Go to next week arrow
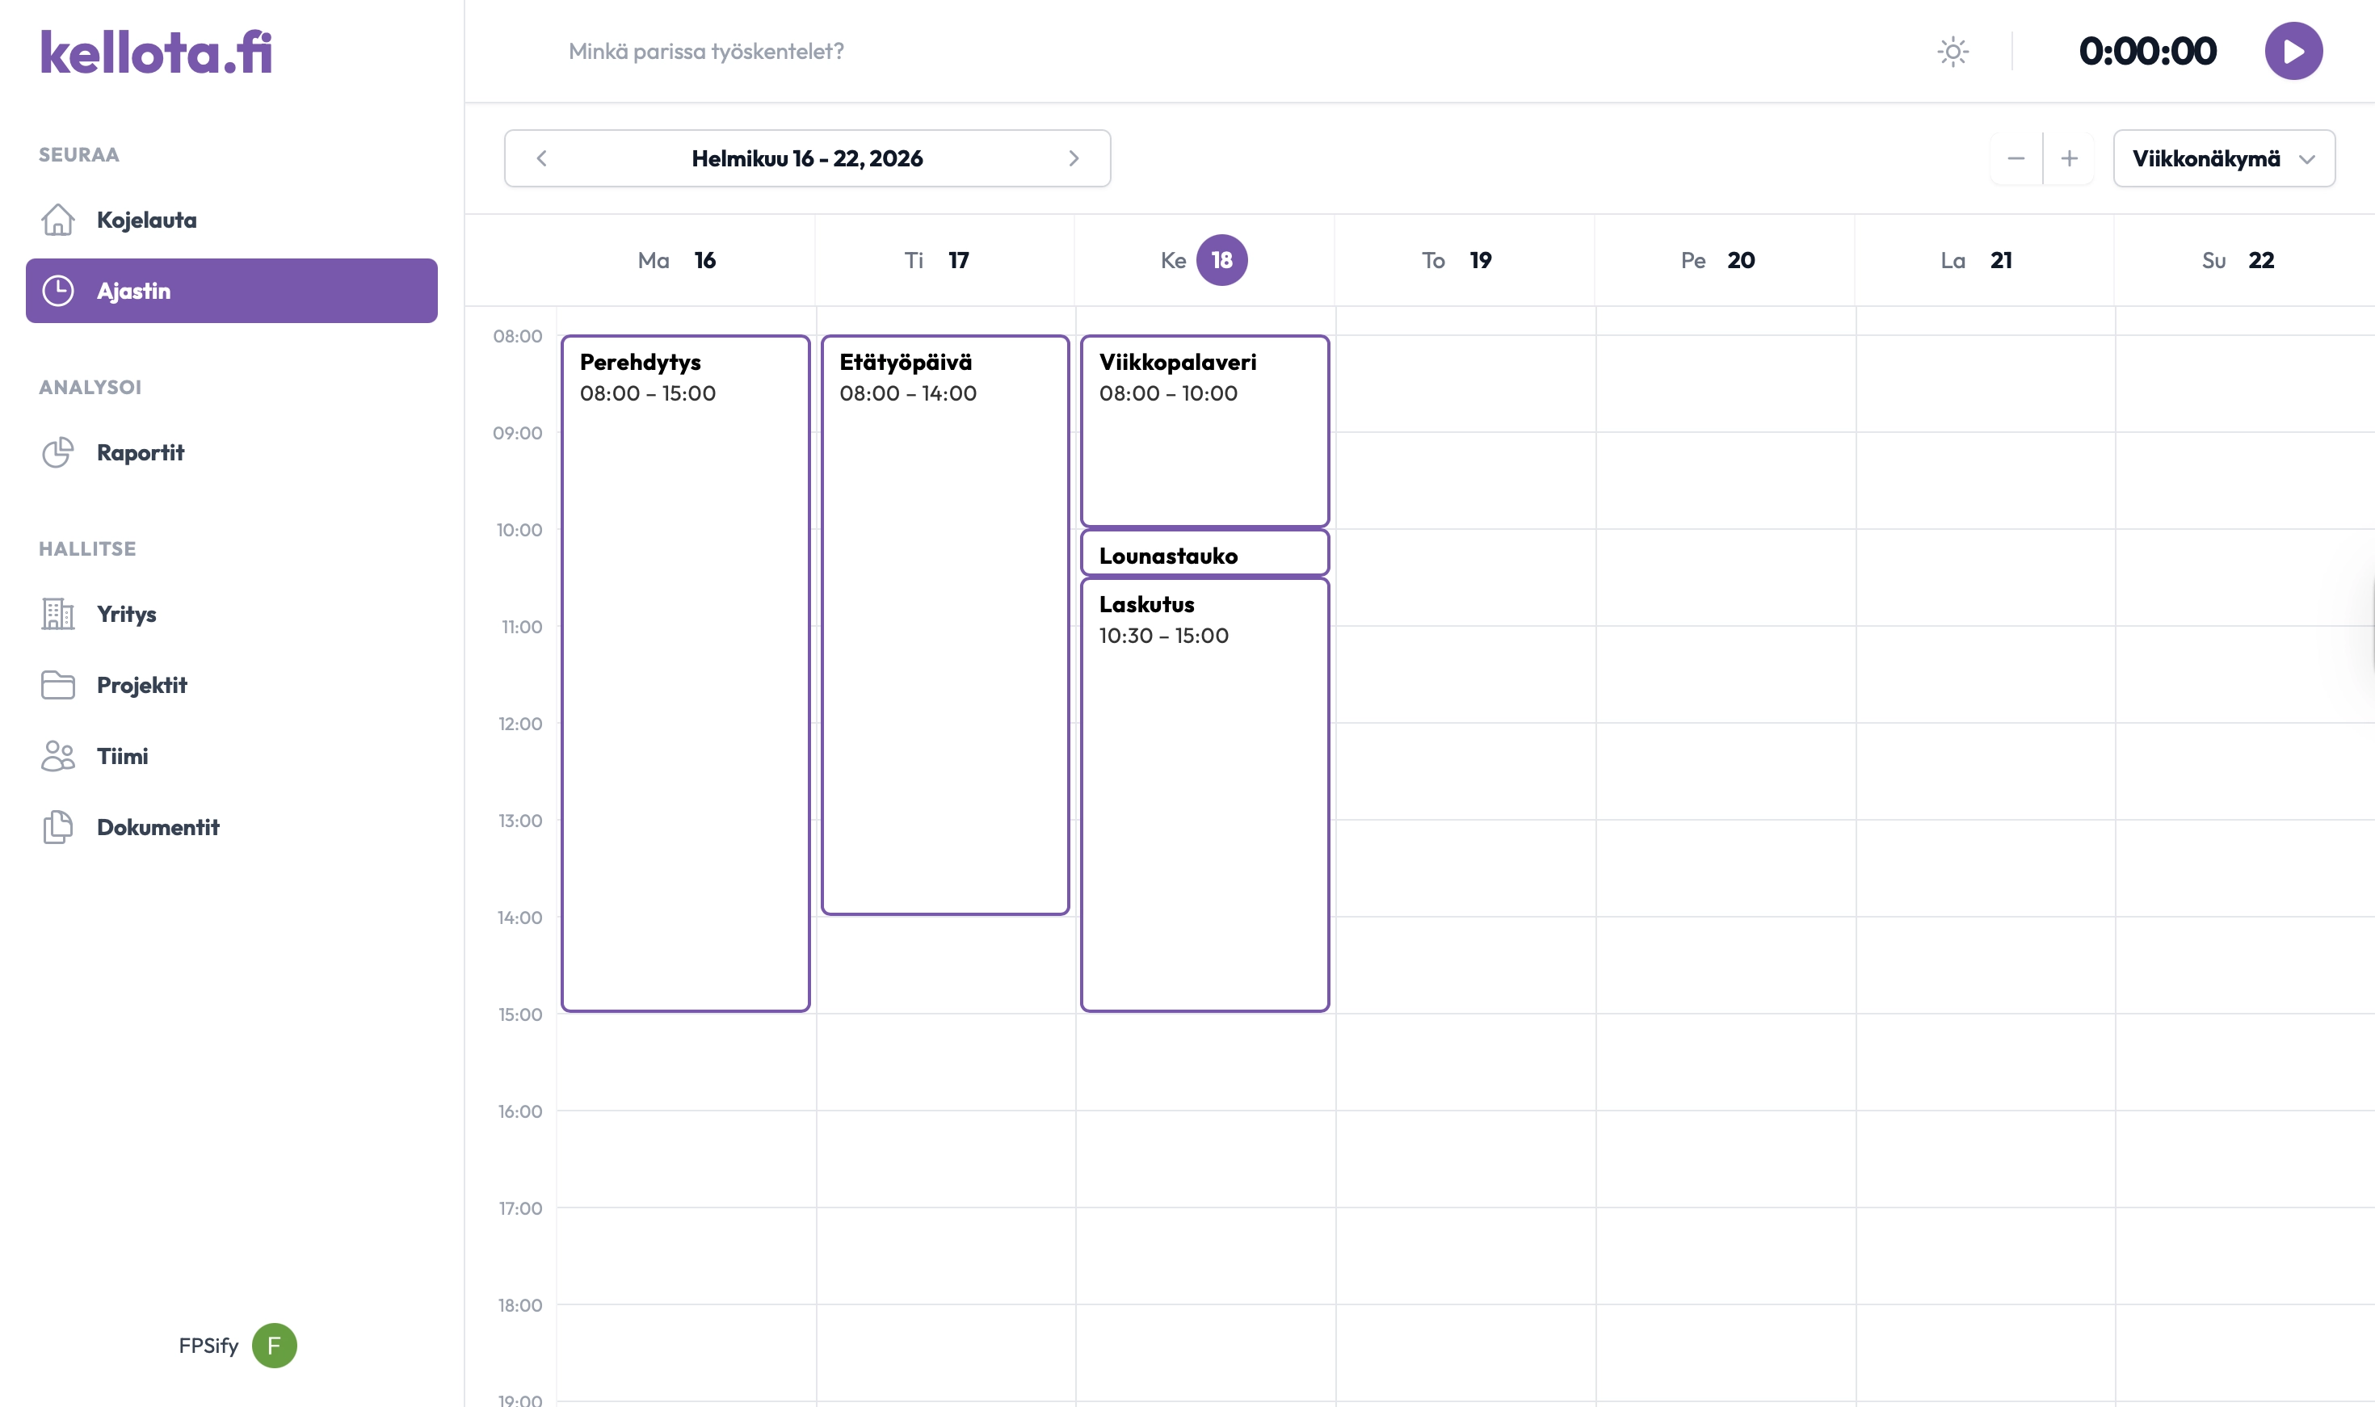 (1074, 158)
